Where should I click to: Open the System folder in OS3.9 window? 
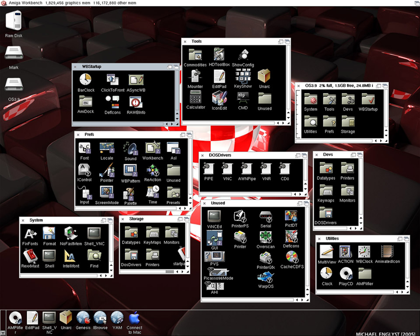click(311, 99)
